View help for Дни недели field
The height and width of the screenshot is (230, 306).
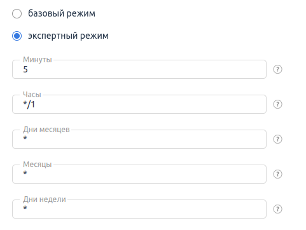pos(277,209)
